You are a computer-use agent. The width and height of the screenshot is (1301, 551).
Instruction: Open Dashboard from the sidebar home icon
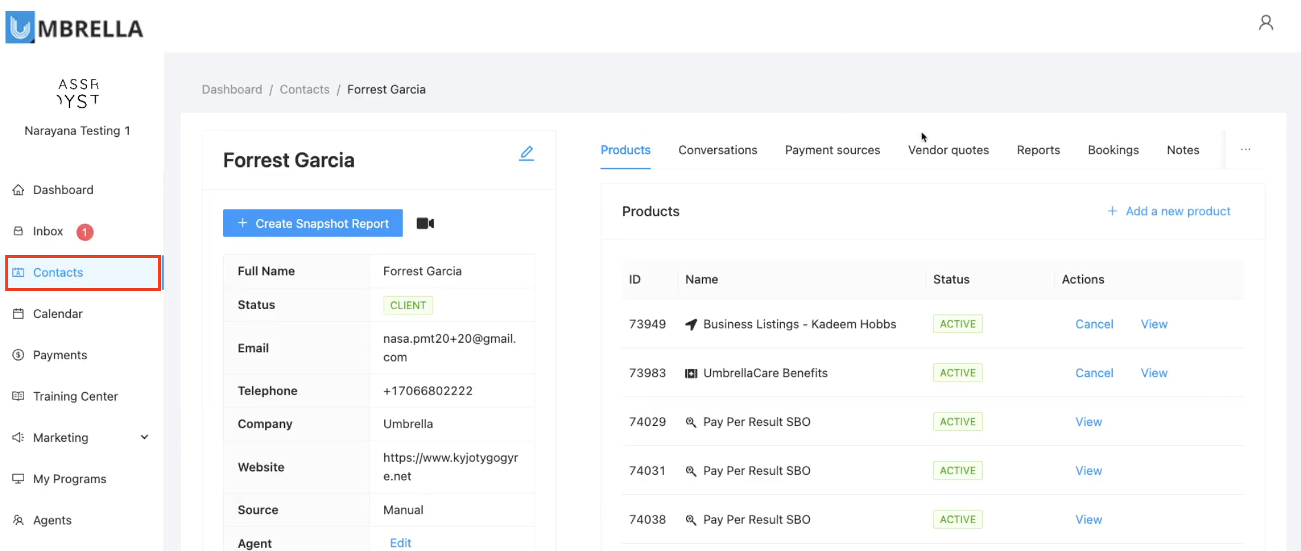click(x=18, y=190)
